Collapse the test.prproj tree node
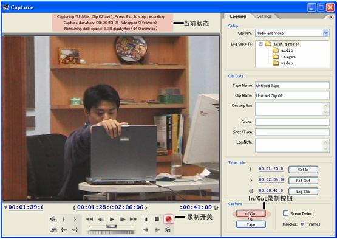 click(x=260, y=44)
